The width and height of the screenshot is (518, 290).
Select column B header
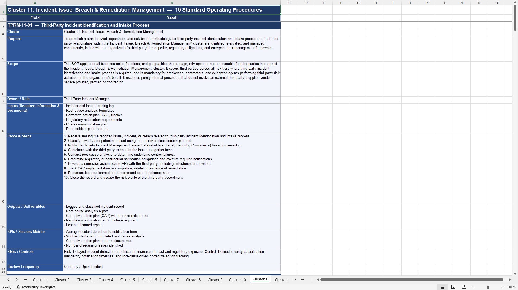click(172, 3)
